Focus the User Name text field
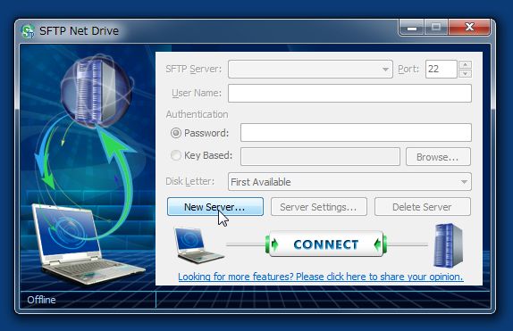 coord(349,93)
